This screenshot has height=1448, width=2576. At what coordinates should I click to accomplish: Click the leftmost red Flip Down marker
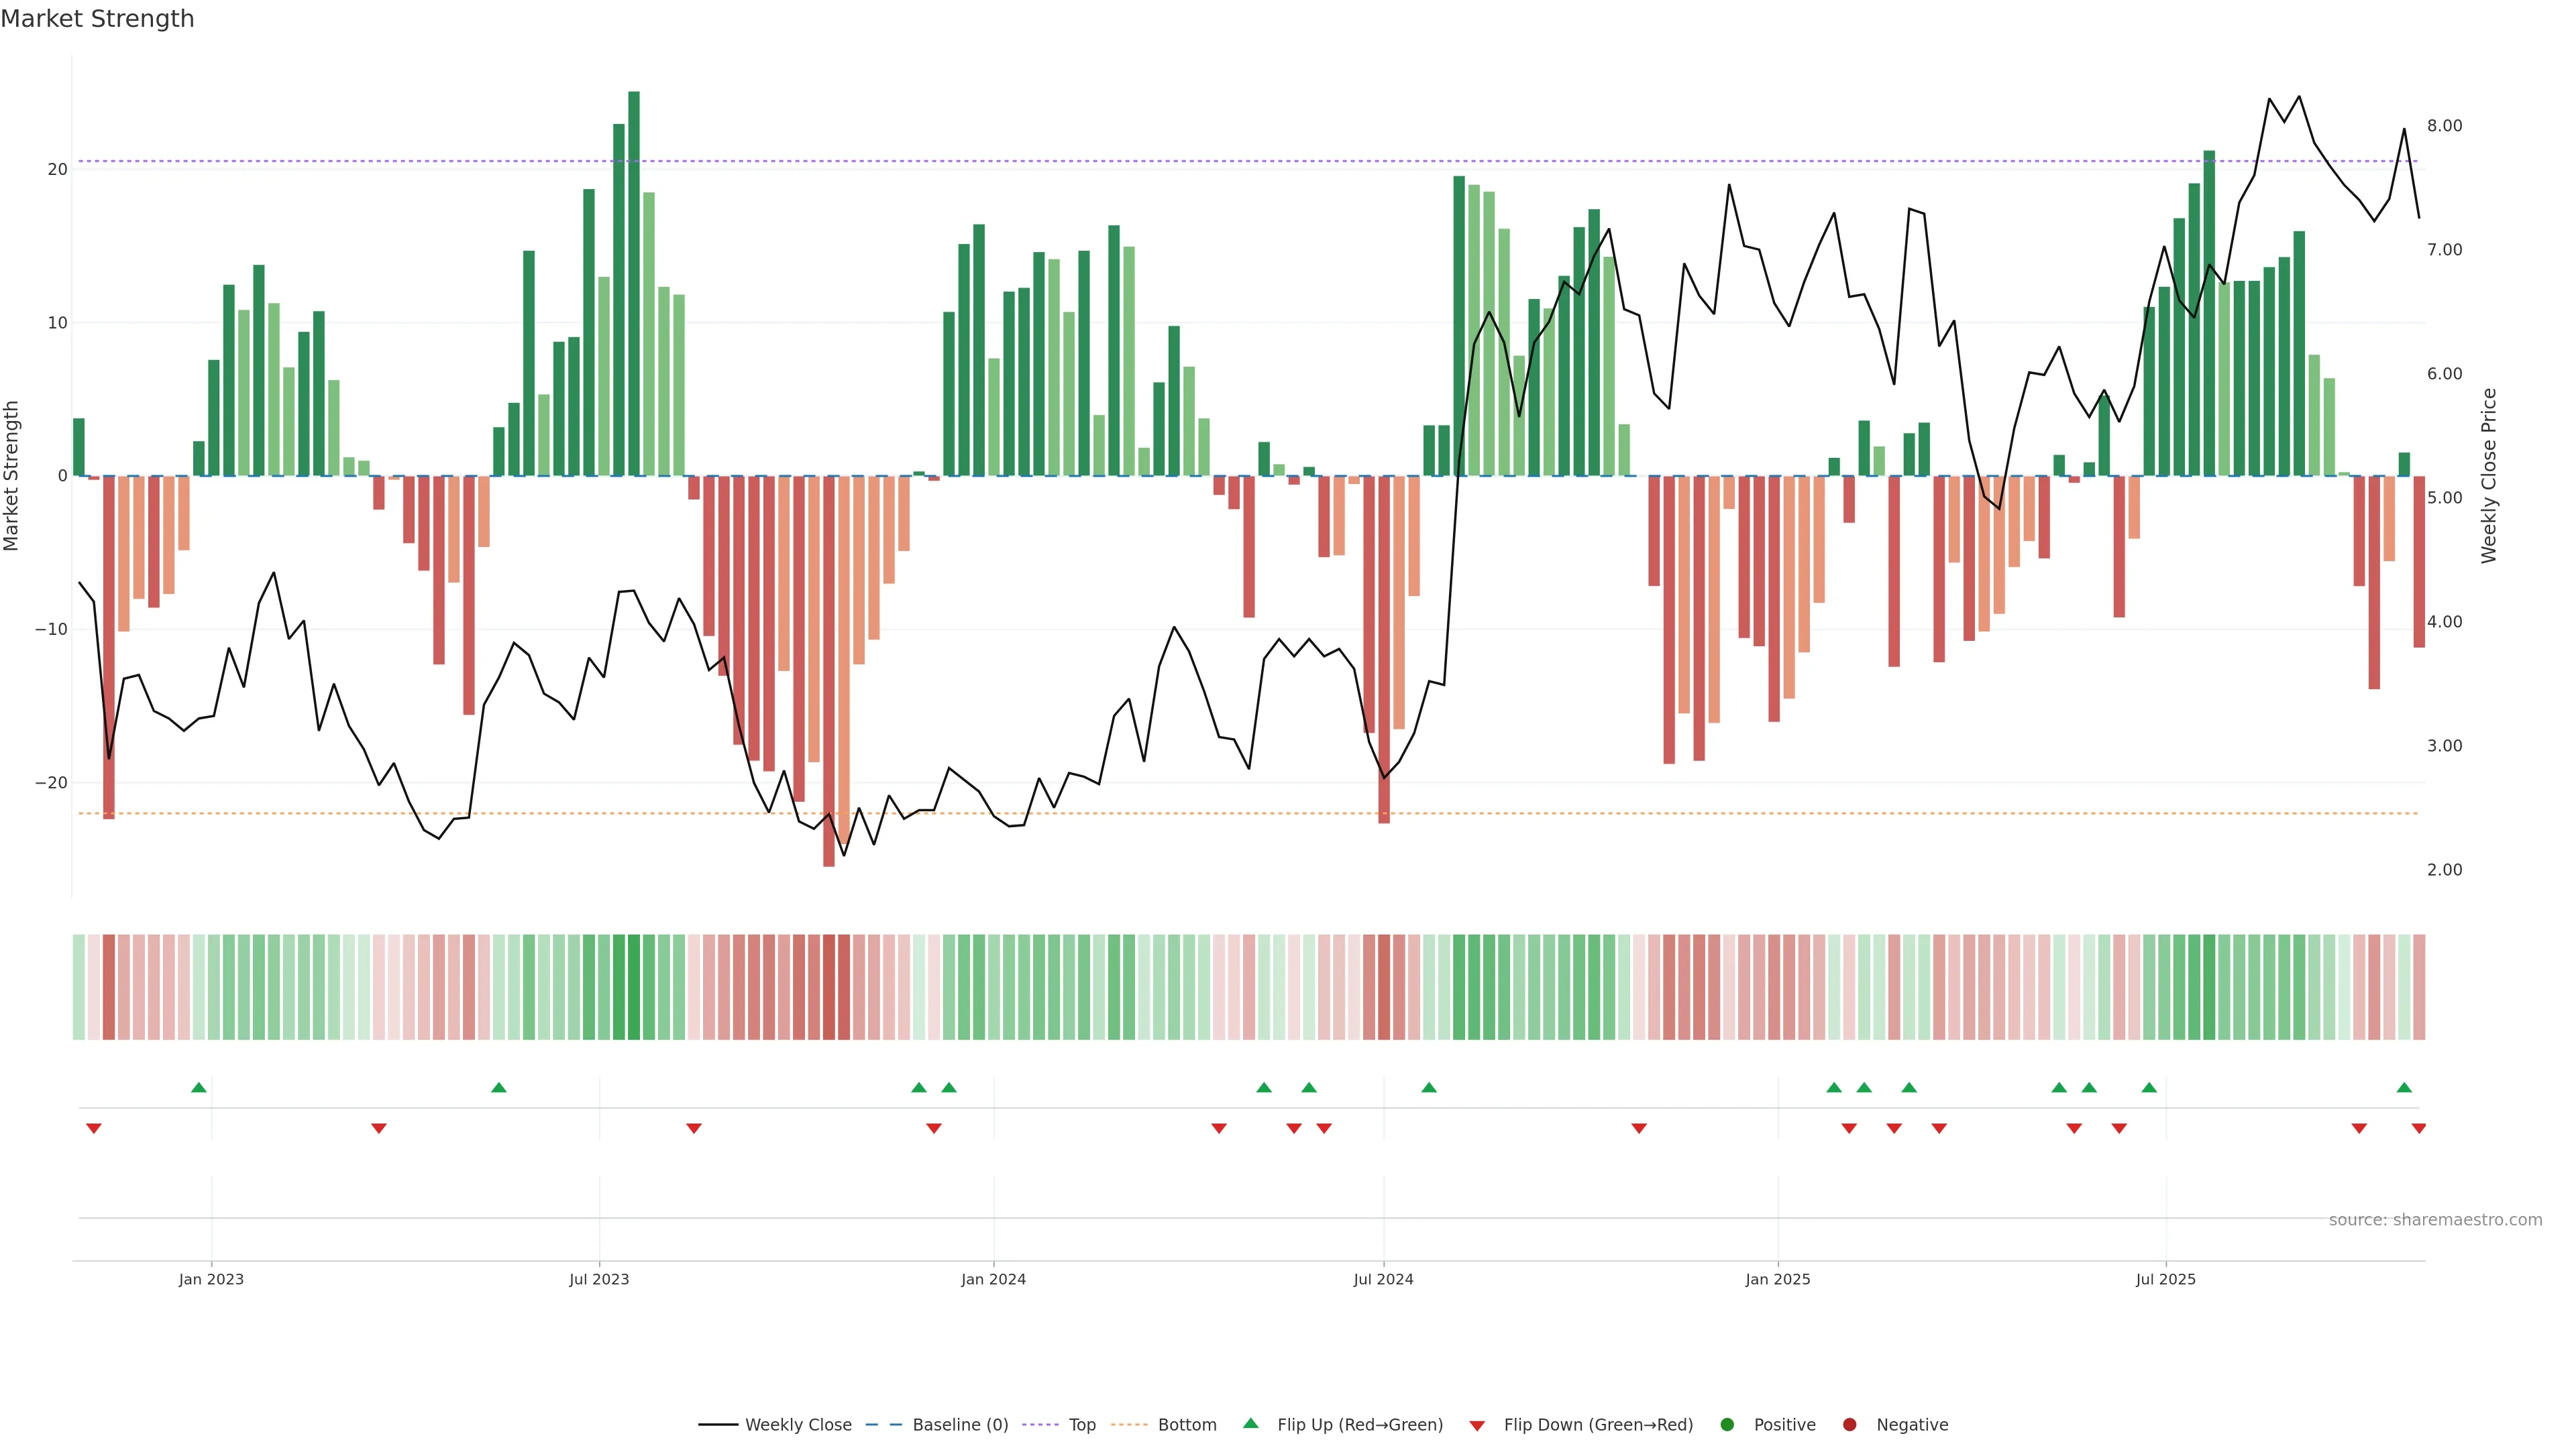(x=94, y=1128)
